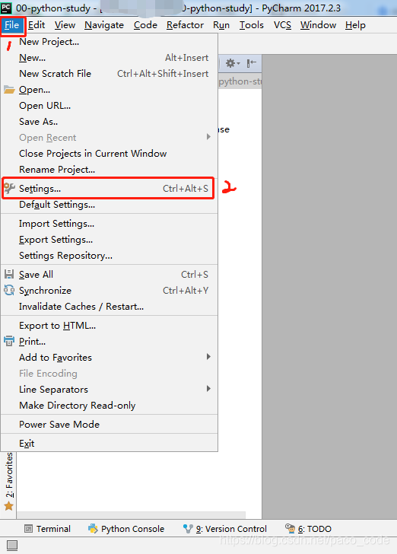Open the 6: TODO tab

tap(308, 529)
